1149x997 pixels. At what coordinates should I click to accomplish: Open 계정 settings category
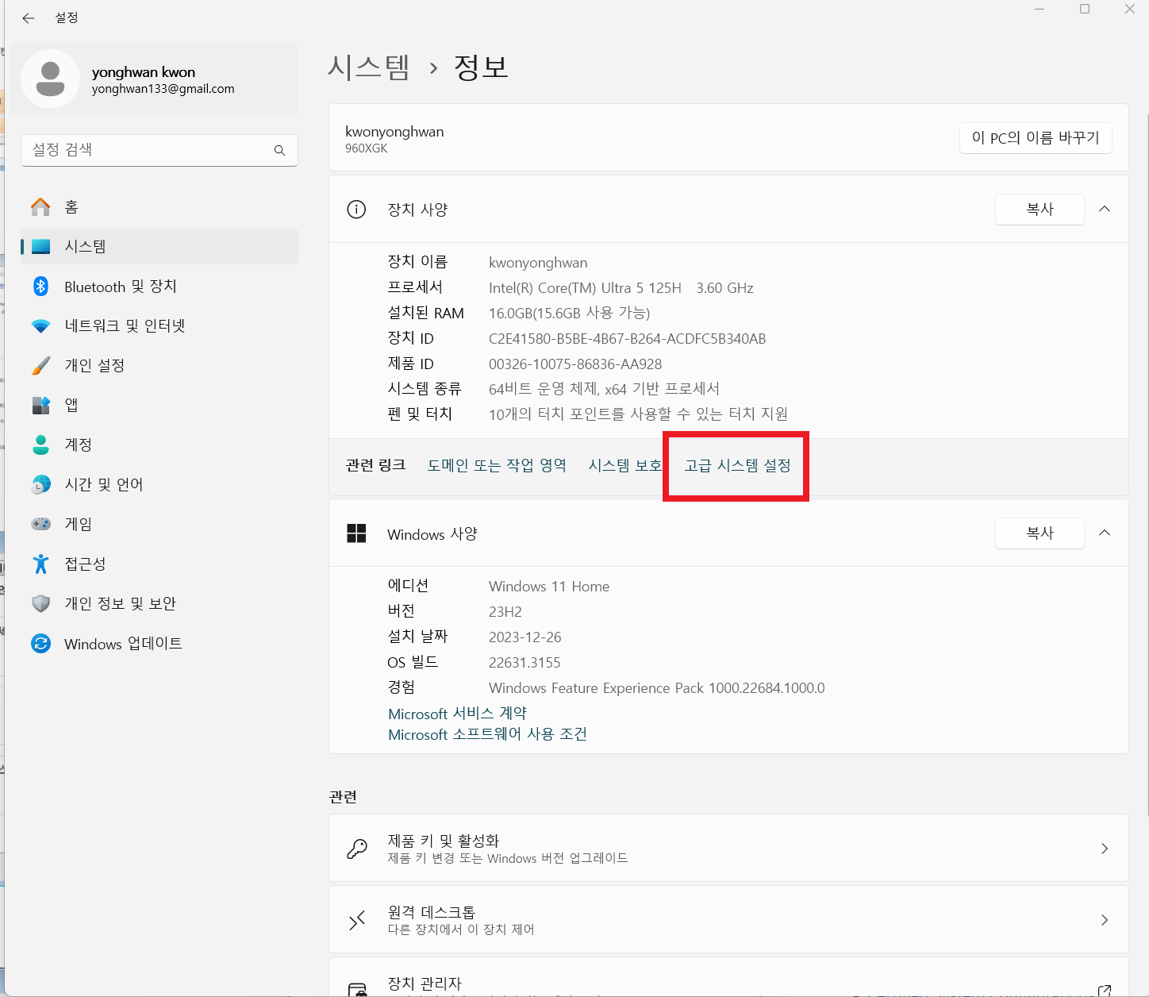coord(159,445)
